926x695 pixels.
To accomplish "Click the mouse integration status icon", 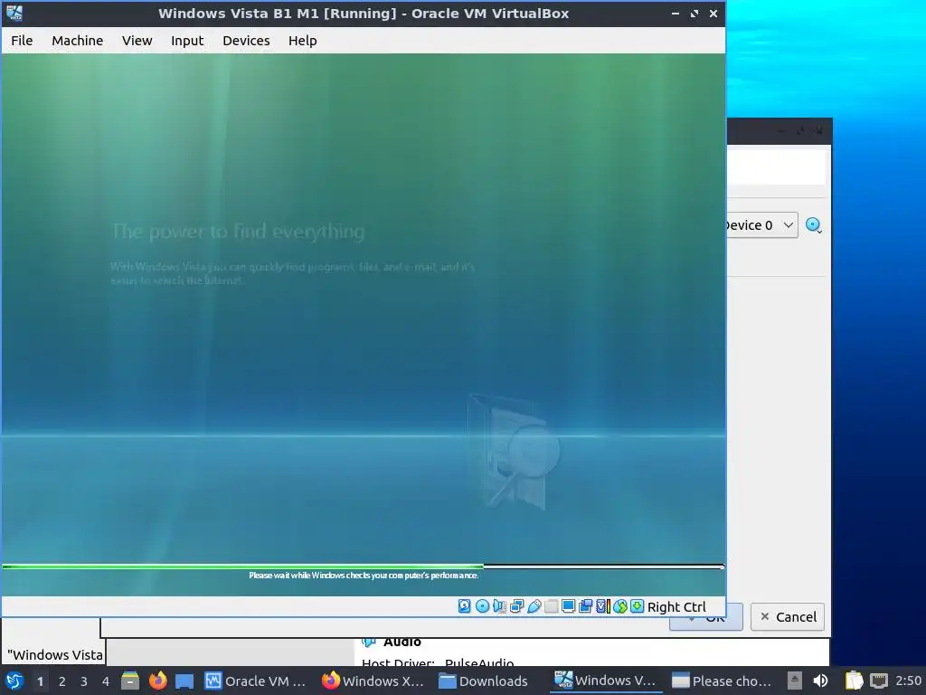I will click(x=620, y=606).
